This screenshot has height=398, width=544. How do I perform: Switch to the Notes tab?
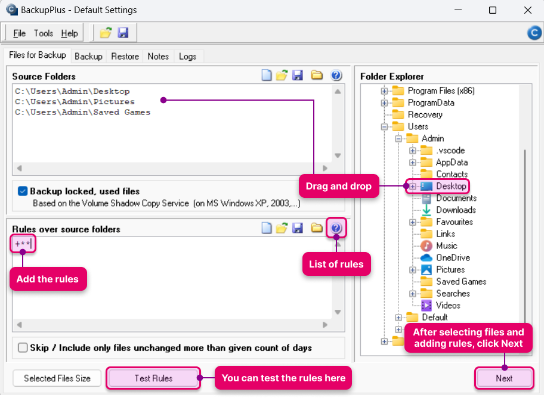coord(158,56)
